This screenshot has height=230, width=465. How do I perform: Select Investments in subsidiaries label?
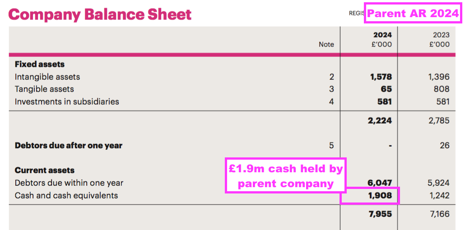(x=67, y=101)
